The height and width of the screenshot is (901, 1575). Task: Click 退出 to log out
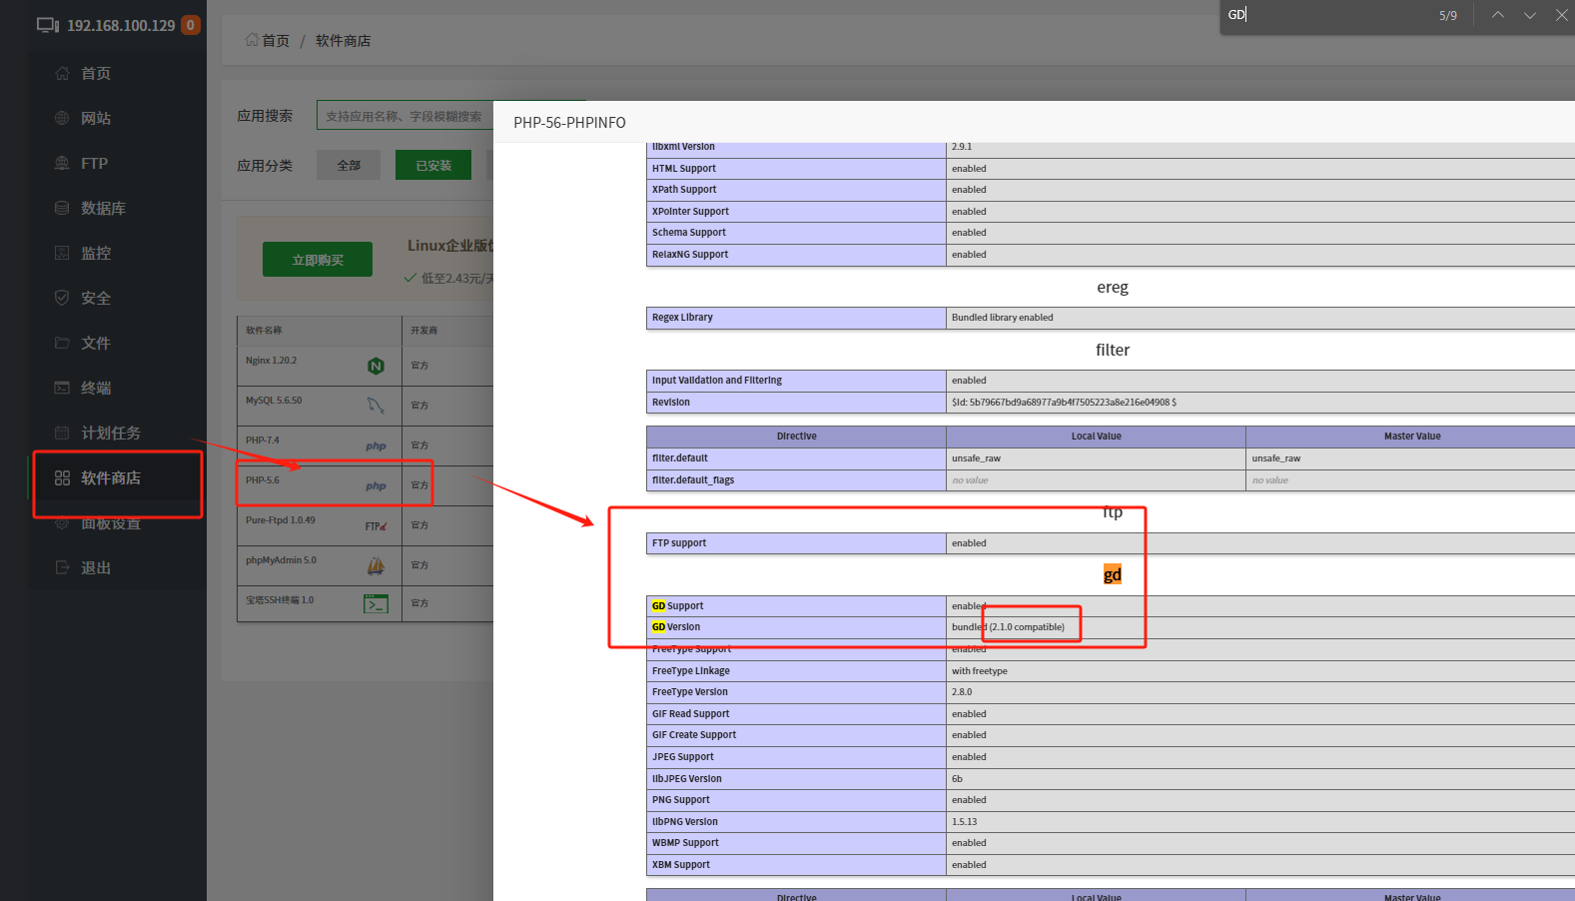[x=95, y=567]
